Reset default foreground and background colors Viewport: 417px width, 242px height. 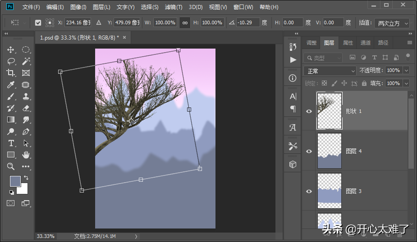tap(11, 193)
